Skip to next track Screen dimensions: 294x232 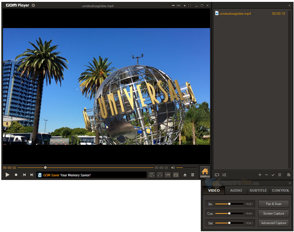click(x=32, y=175)
